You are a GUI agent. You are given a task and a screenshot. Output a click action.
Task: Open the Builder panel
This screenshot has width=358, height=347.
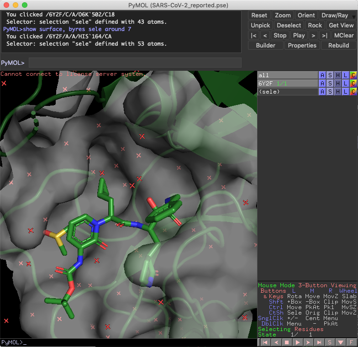(266, 46)
